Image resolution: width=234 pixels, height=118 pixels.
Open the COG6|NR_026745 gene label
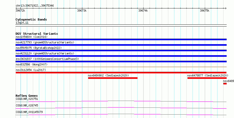[27, 105]
